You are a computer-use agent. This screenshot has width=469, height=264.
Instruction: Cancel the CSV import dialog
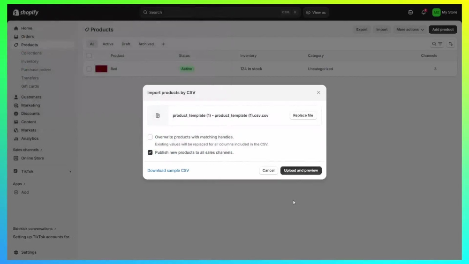pos(268,170)
